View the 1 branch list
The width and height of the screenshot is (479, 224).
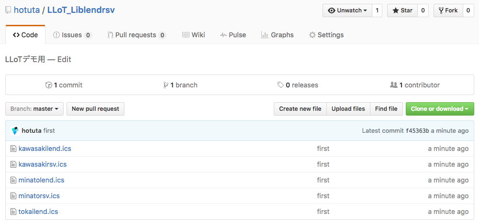tap(180, 85)
